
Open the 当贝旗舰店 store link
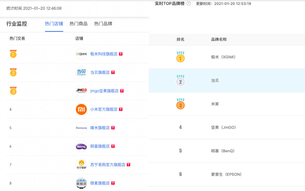pos(100,73)
